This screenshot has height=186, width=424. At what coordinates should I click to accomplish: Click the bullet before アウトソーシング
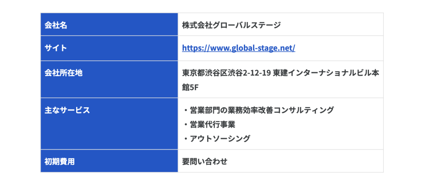(186, 139)
